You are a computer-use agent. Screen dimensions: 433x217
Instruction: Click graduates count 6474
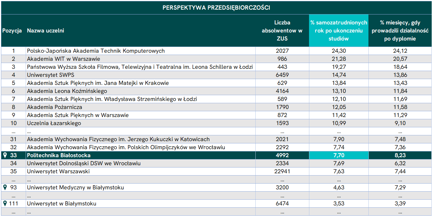pyautogui.click(x=282, y=203)
